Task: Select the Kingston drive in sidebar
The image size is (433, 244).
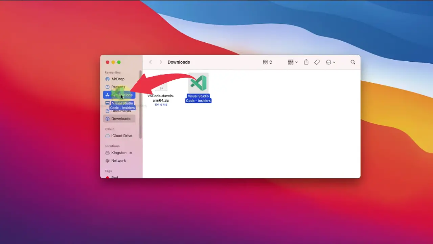Action: (x=119, y=153)
